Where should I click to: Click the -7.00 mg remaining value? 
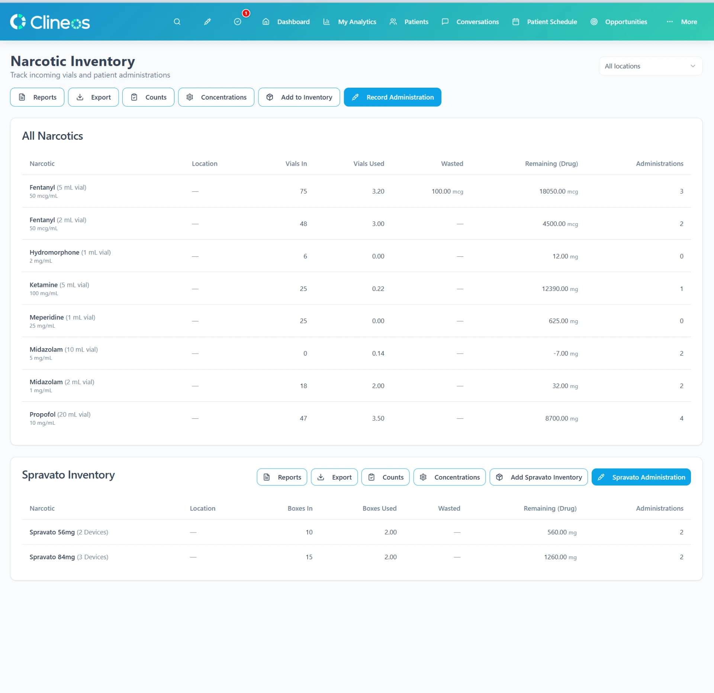click(x=565, y=353)
